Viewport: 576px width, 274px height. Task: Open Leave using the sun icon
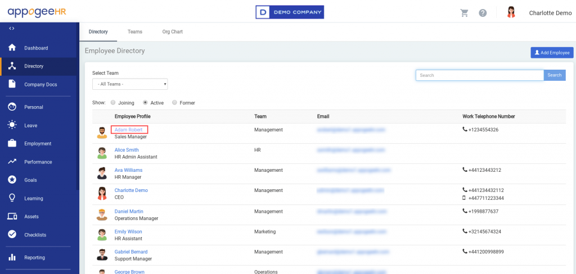coord(12,125)
